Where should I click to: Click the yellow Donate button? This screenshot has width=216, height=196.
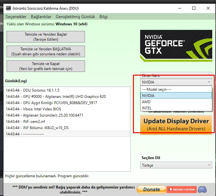151,189
